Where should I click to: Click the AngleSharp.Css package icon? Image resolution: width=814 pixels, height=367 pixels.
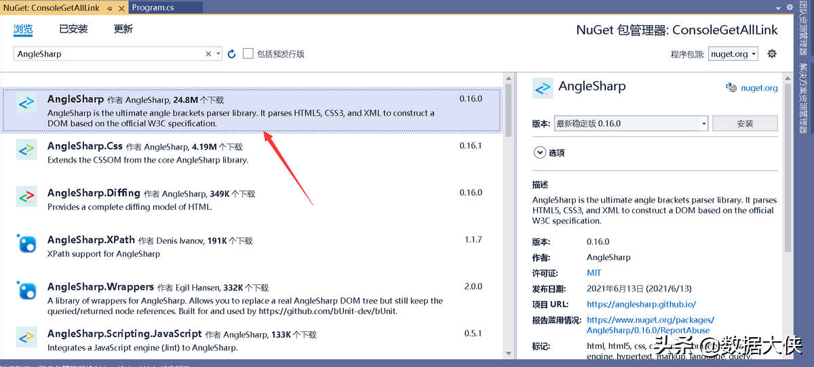point(26,150)
